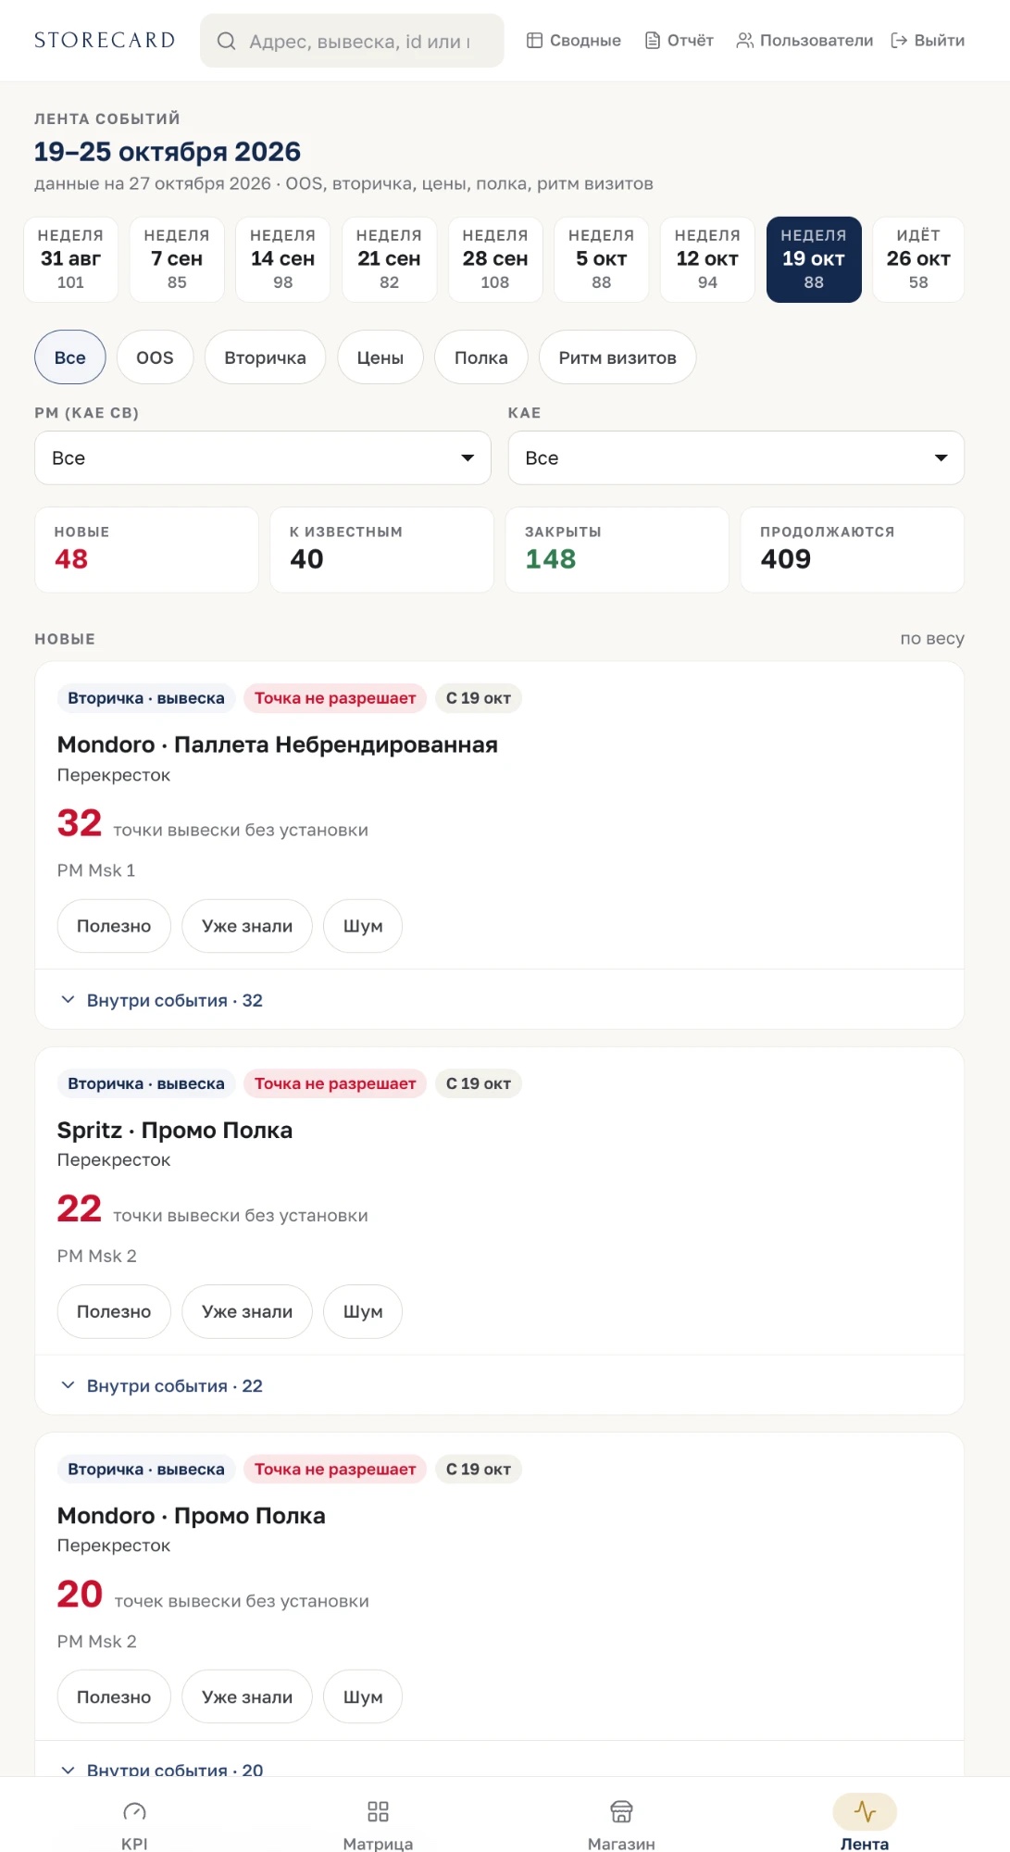Toggle the OOS filter chip
The width and height of the screenshot is (1010, 1852).
tap(155, 357)
